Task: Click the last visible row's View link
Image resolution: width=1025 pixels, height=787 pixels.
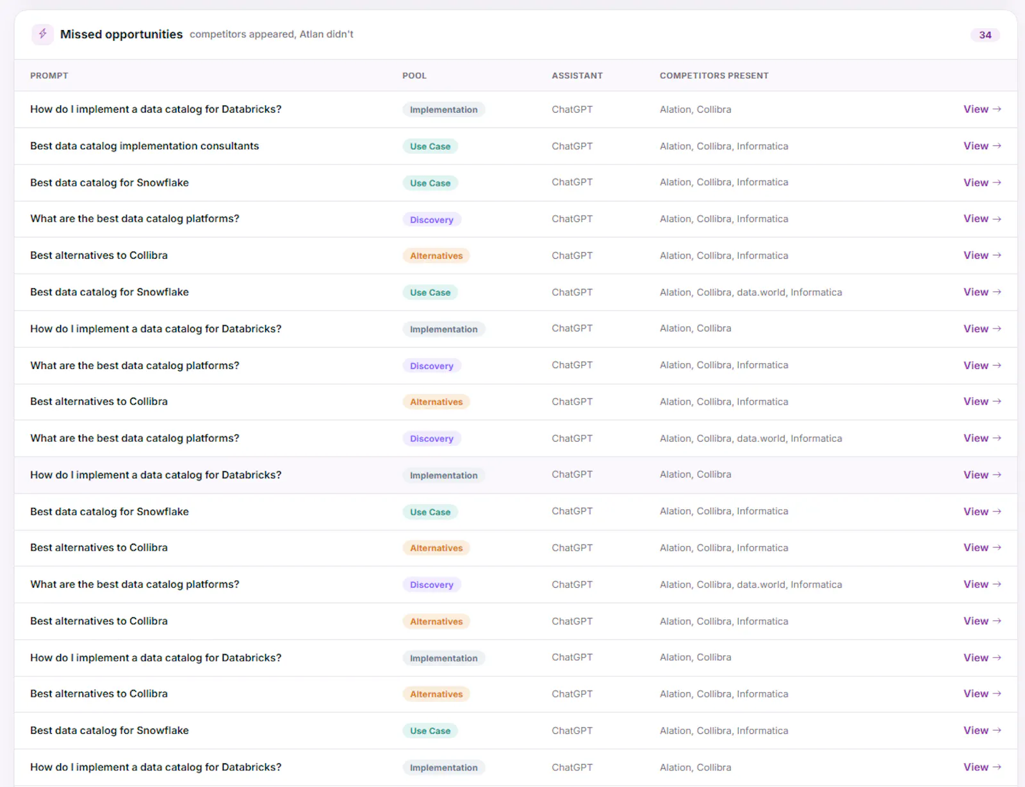Action: tap(982, 767)
